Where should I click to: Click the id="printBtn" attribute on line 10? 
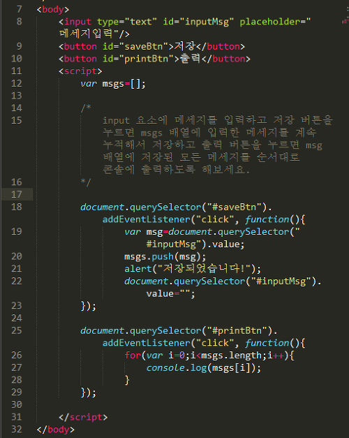(x=138, y=59)
